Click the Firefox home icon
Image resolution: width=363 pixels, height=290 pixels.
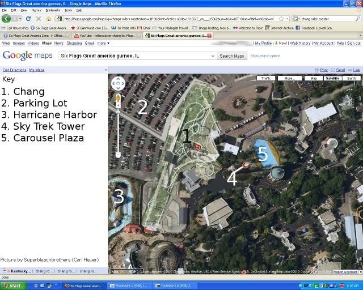point(49,19)
